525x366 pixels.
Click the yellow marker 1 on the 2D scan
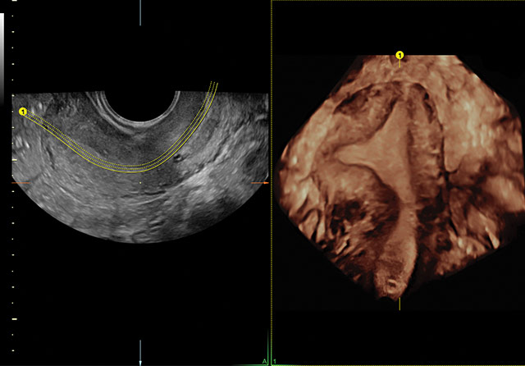tap(23, 111)
